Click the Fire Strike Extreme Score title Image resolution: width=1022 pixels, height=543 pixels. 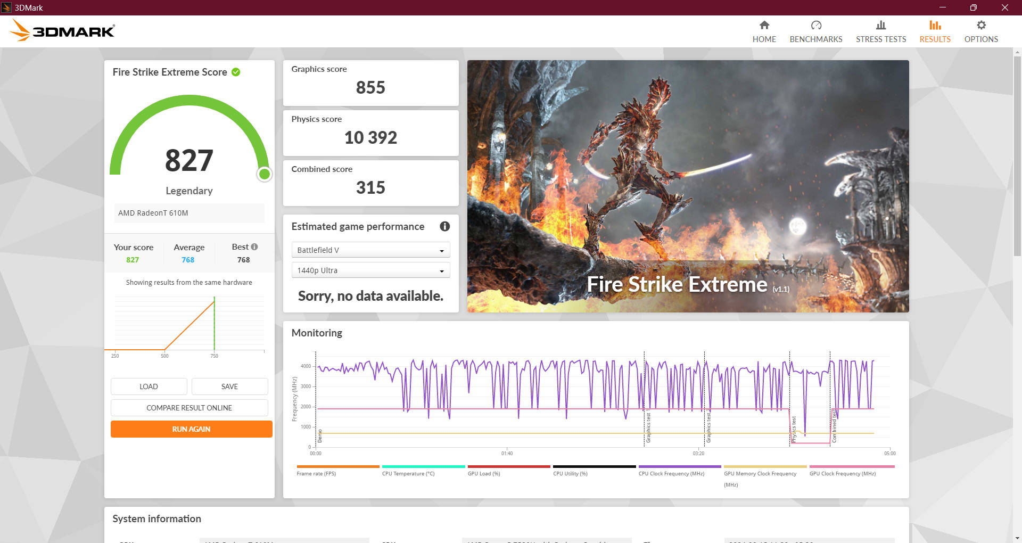(x=170, y=72)
